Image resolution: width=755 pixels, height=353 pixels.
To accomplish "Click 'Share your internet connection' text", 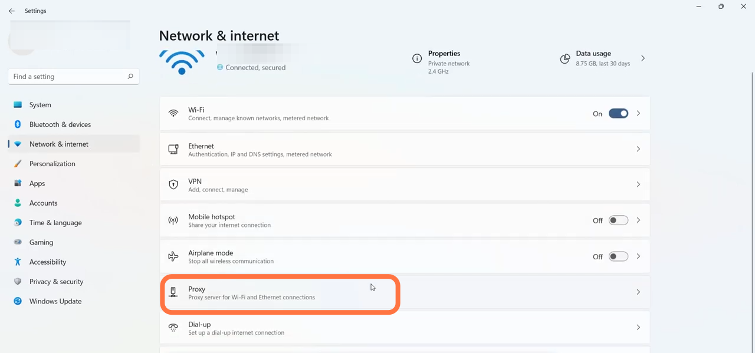I will [229, 225].
